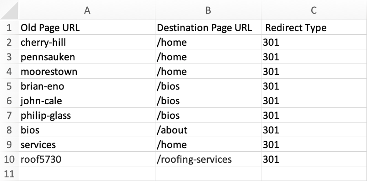Select the brian-eno cell

point(87,86)
